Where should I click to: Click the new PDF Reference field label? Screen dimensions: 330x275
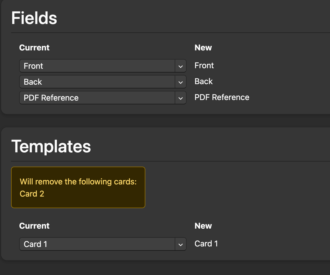click(x=222, y=97)
